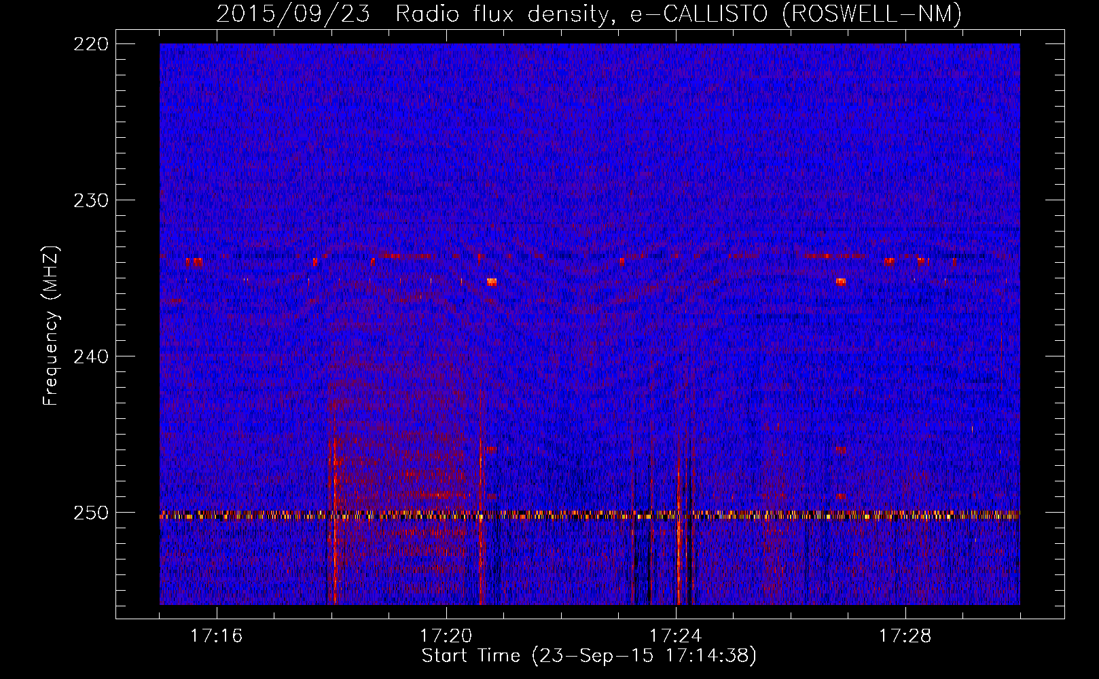Click the 220 frequency tick label
This screenshot has width=1099, height=679.
point(90,44)
